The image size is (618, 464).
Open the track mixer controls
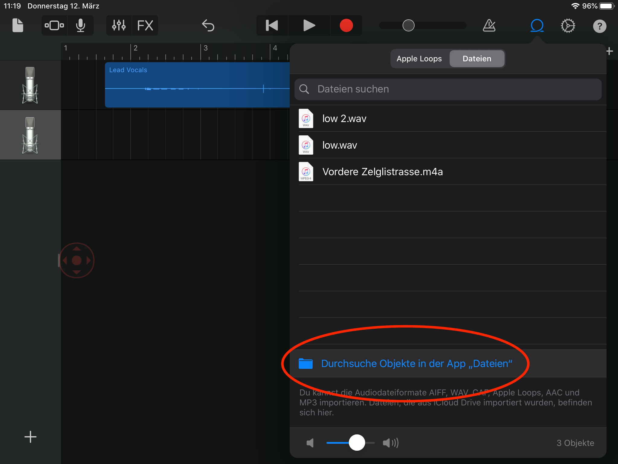(119, 26)
